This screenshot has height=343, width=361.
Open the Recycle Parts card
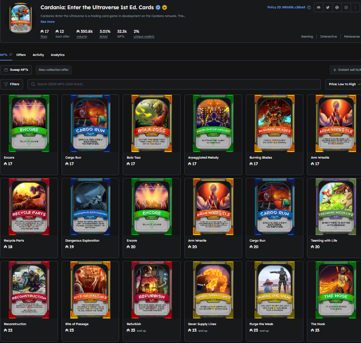click(29, 218)
